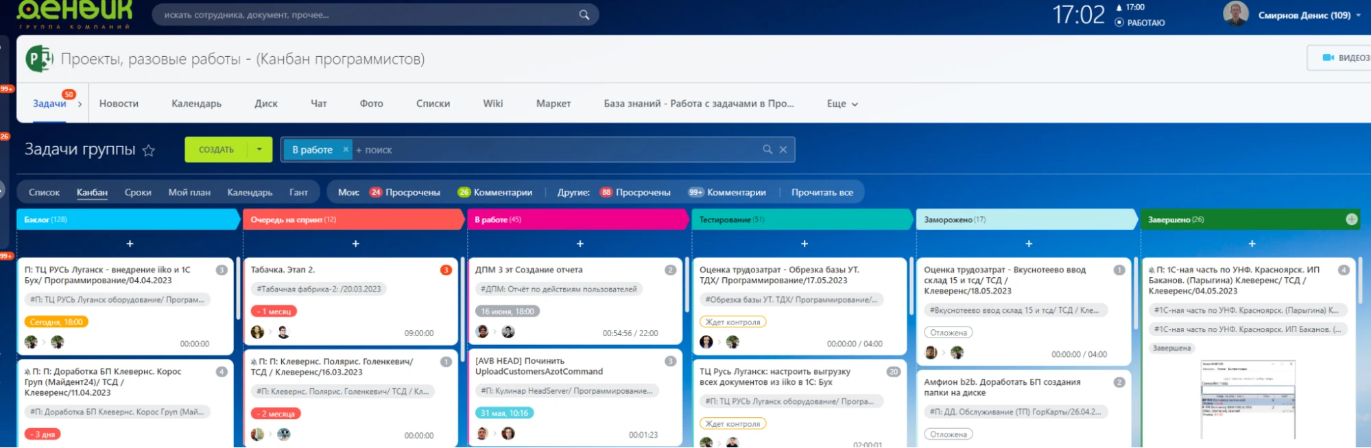The width and height of the screenshot is (1371, 448).
Task: Click the 'Прочитать все' link
Action: point(822,192)
